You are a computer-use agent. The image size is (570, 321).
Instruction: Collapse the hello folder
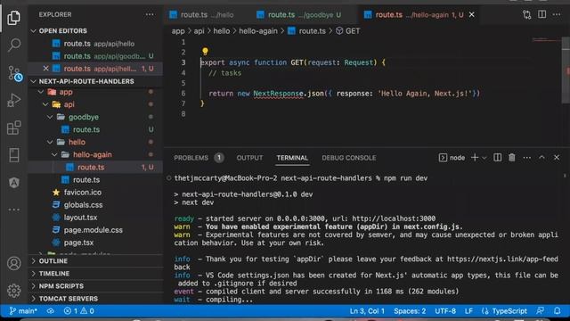pyautogui.click(x=50, y=142)
